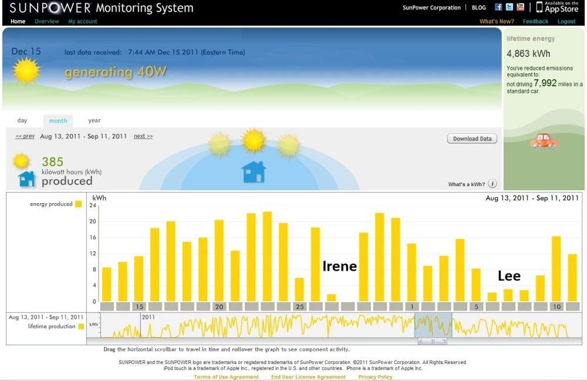Click the 2011 year marker on the timeline
587x381 pixels.
coord(149,317)
